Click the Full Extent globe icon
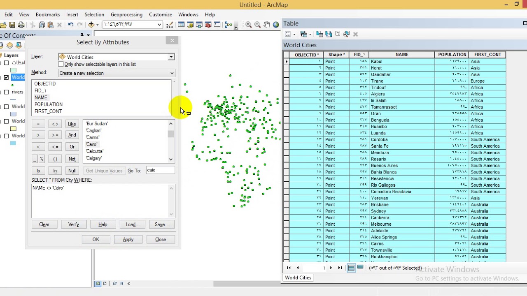Image resolution: width=527 pixels, height=296 pixels. point(276,25)
